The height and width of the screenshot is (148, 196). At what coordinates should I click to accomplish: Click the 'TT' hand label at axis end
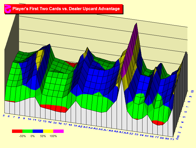click(172, 139)
